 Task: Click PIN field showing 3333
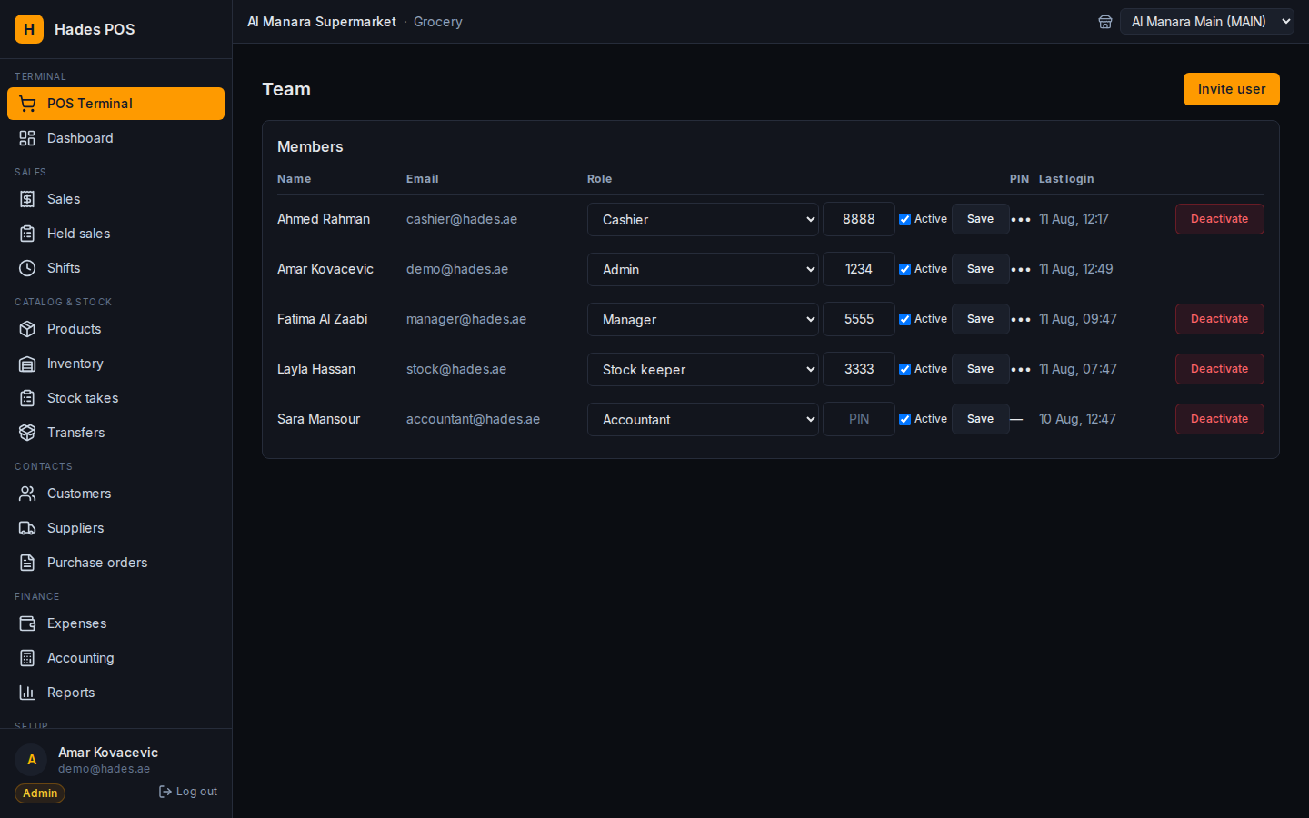click(859, 369)
